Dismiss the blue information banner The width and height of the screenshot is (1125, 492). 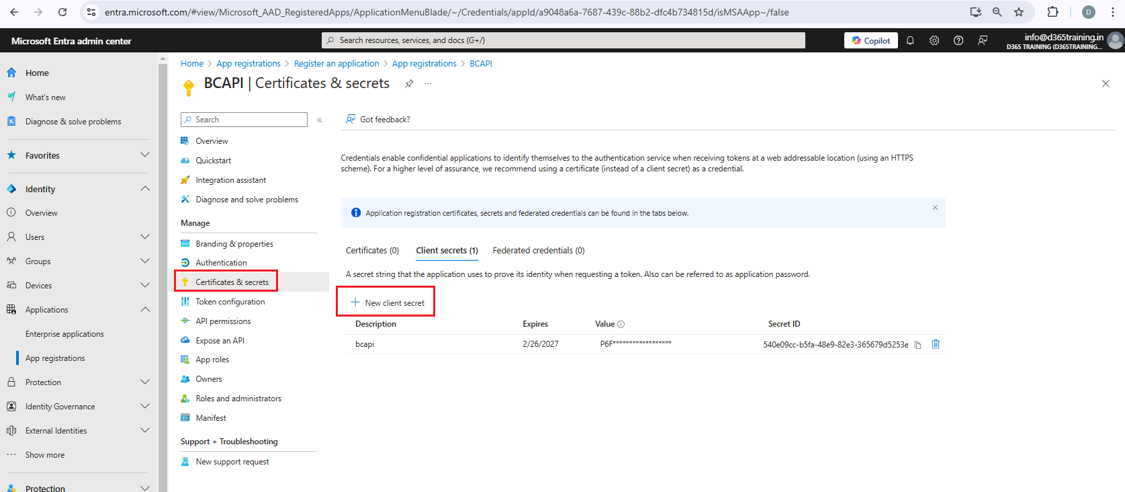click(935, 208)
